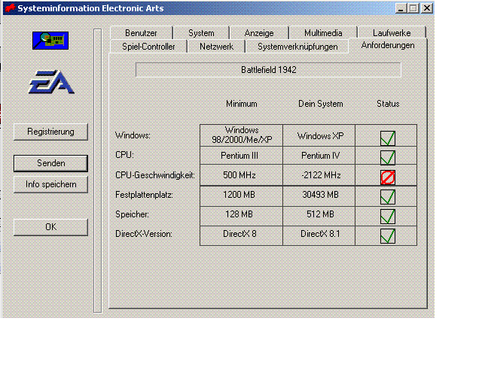Click the green checkmark for Festplattenplatz row
Screen dimensions: 482x385
[388, 197]
